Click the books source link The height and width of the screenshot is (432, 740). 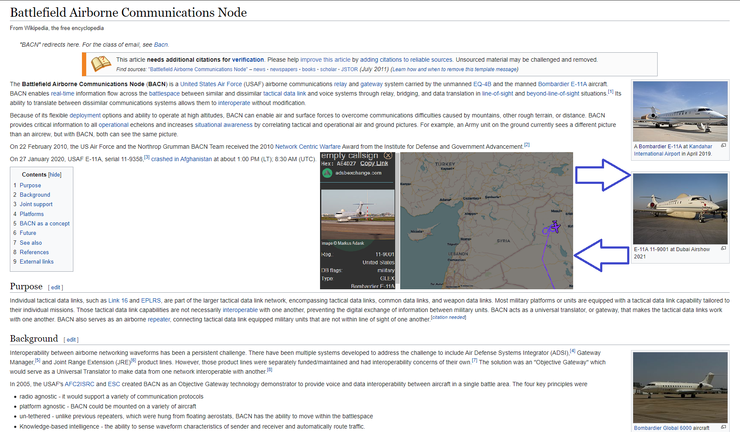pos(308,69)
